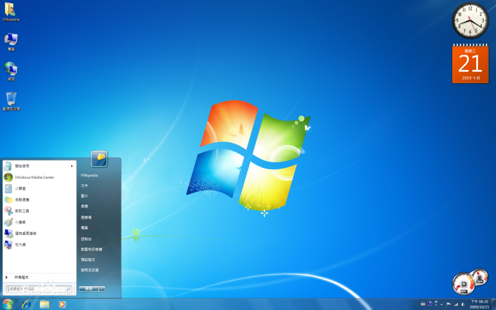
Task: Open Action Center flag tray icon
Action: (448, 304)
